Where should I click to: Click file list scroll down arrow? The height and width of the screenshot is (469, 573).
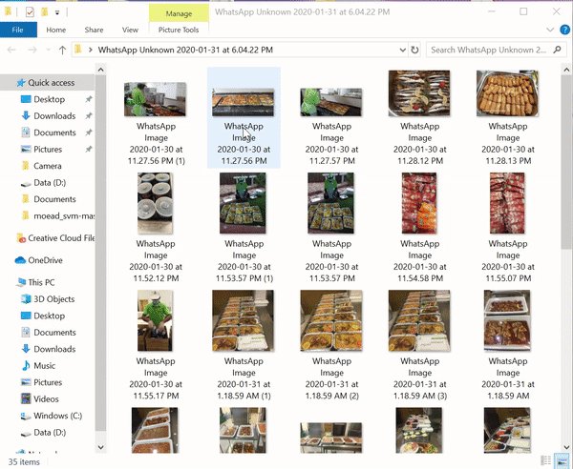pyautogui.click(x=566, y=447)
